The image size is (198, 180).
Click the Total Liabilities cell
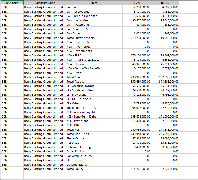(94, 134)
